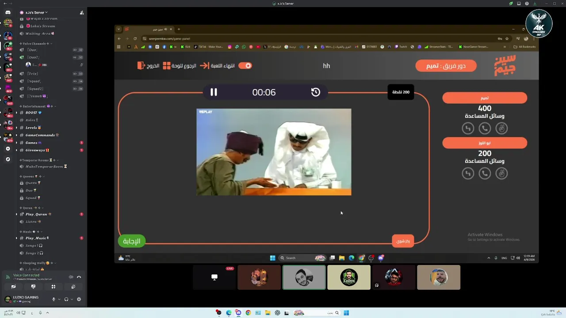Open the Play_Quran text channel

pos(51,214)
